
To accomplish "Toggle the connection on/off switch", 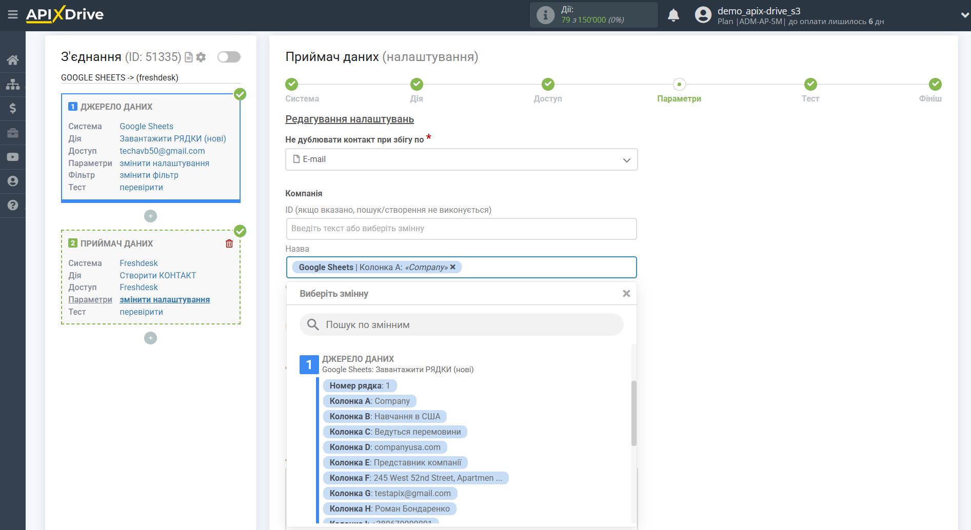I will coord(229,57).
